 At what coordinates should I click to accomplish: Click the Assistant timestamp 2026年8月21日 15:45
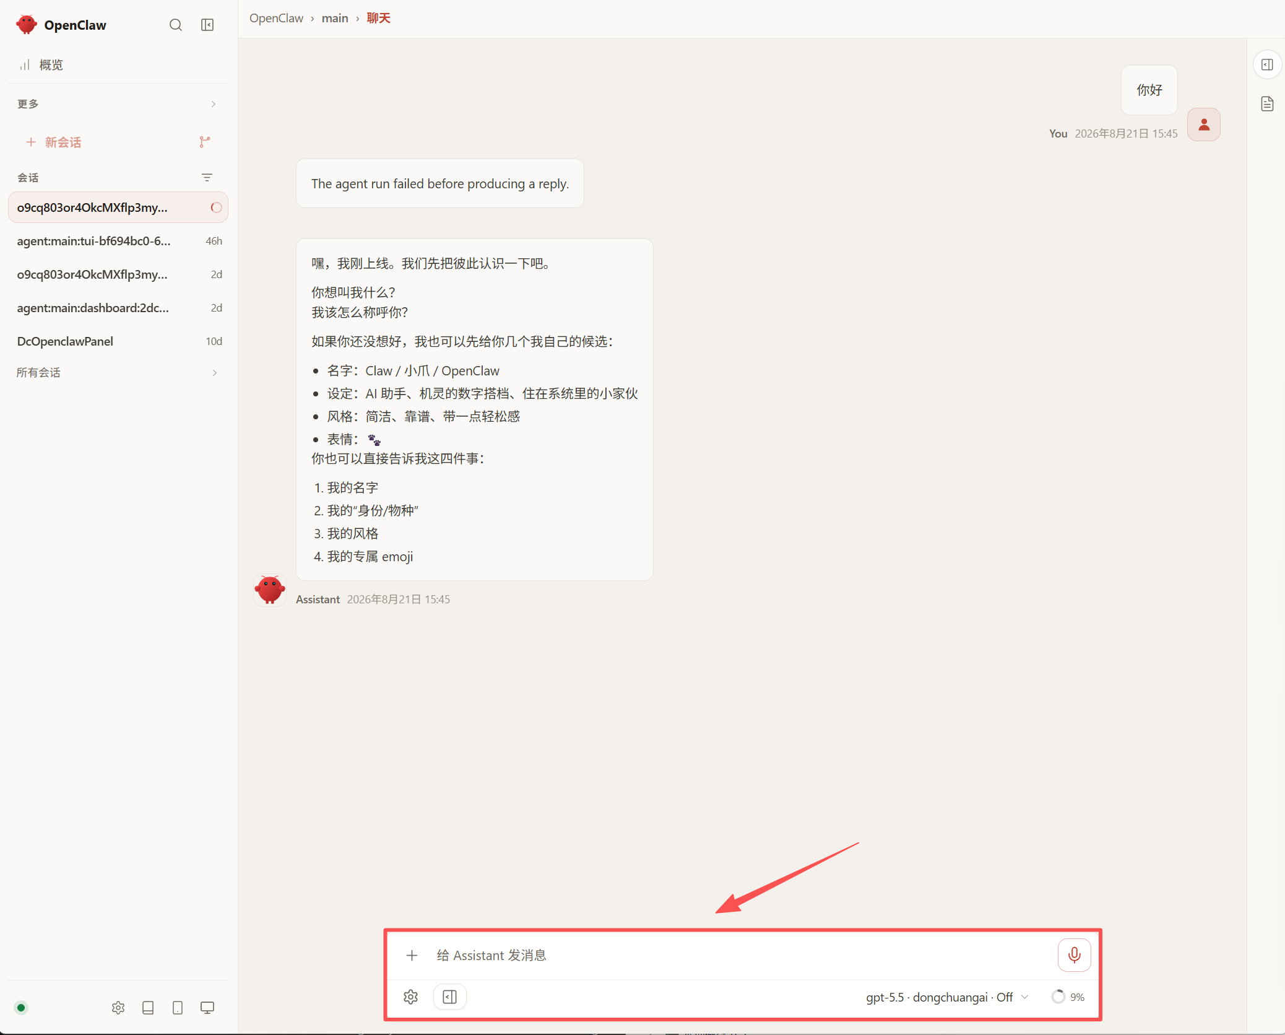[399, 600]
